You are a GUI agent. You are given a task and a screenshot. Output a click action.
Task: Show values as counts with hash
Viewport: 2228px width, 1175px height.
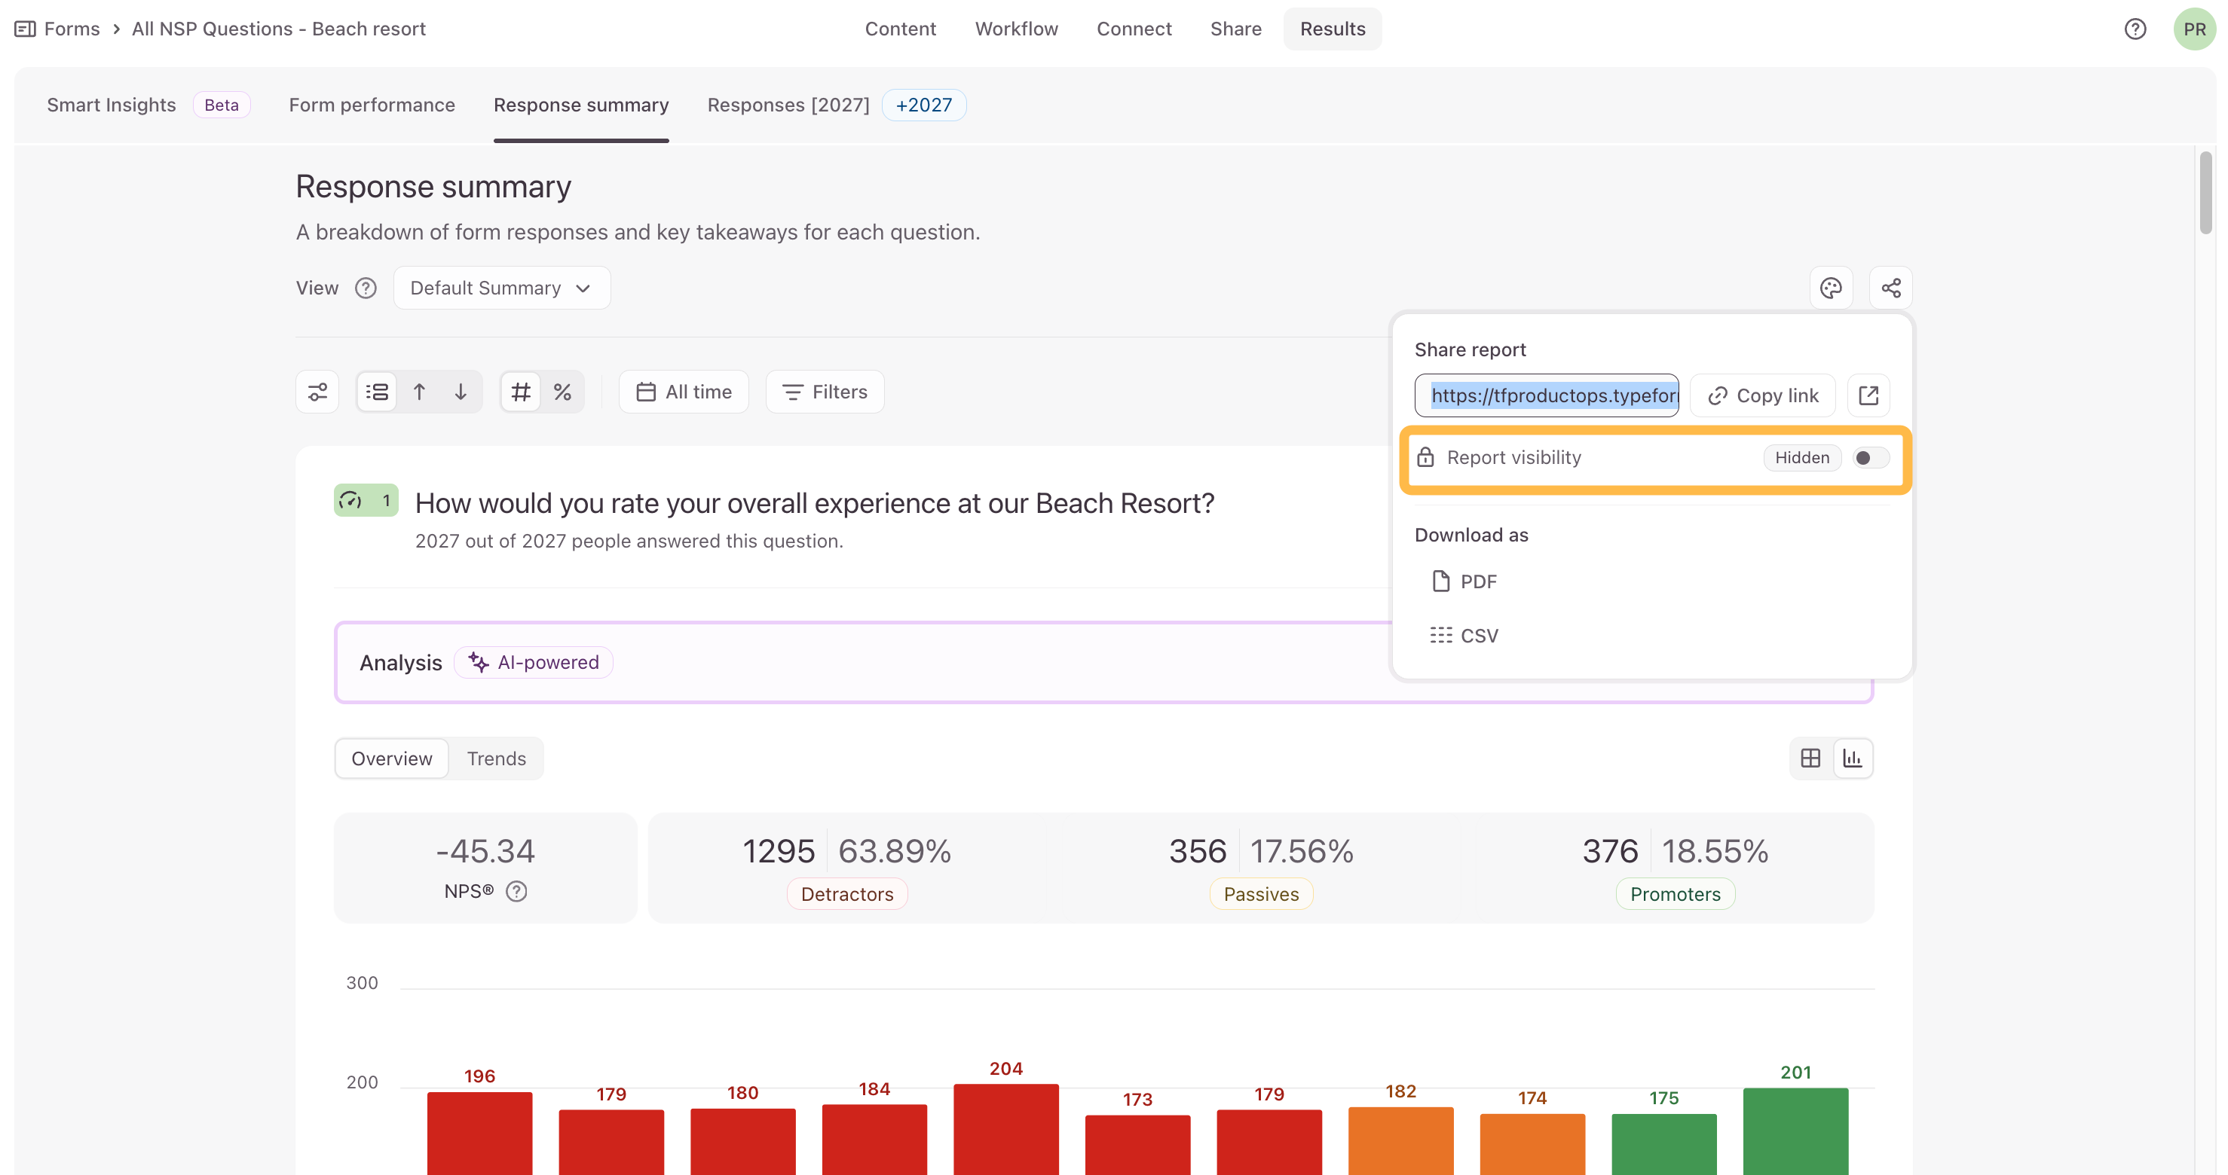pyautogui.click(x=521, y=392)
